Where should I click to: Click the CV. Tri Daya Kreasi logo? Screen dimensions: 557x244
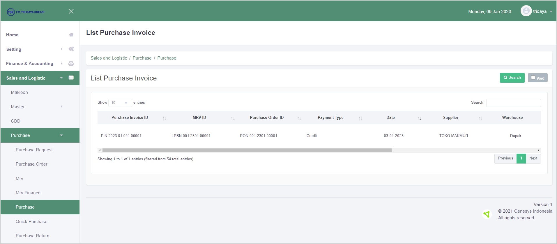click(x=26, y=12)
